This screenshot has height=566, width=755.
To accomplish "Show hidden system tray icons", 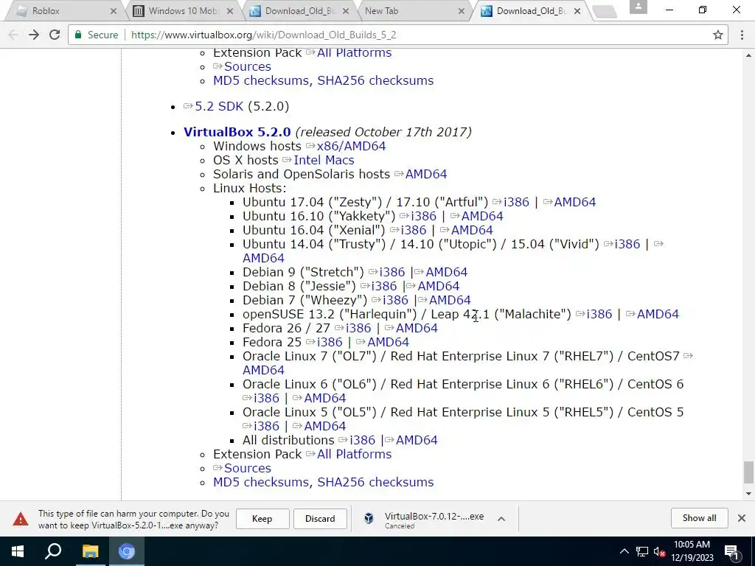I will click(624, 551).
